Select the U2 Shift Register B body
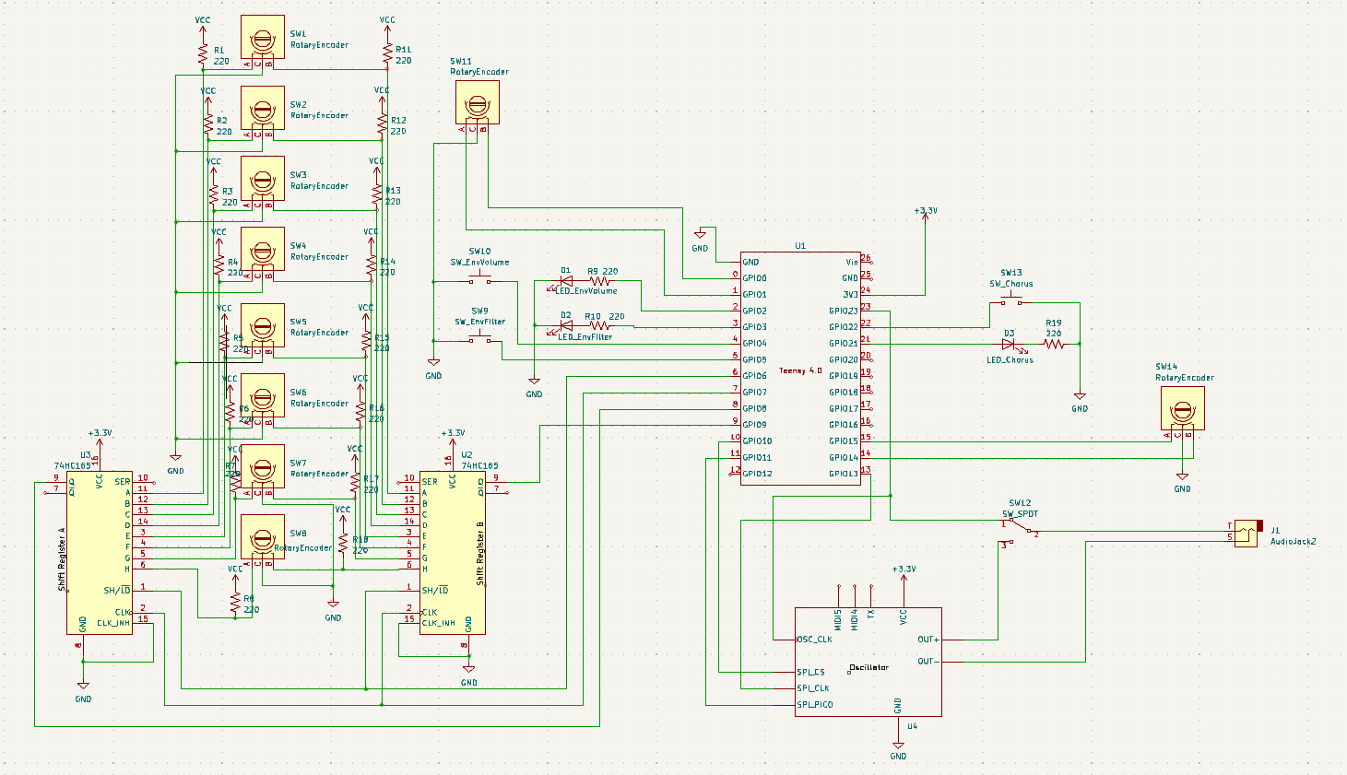This screenshot has width=1347, height=775. coord(452,553)
